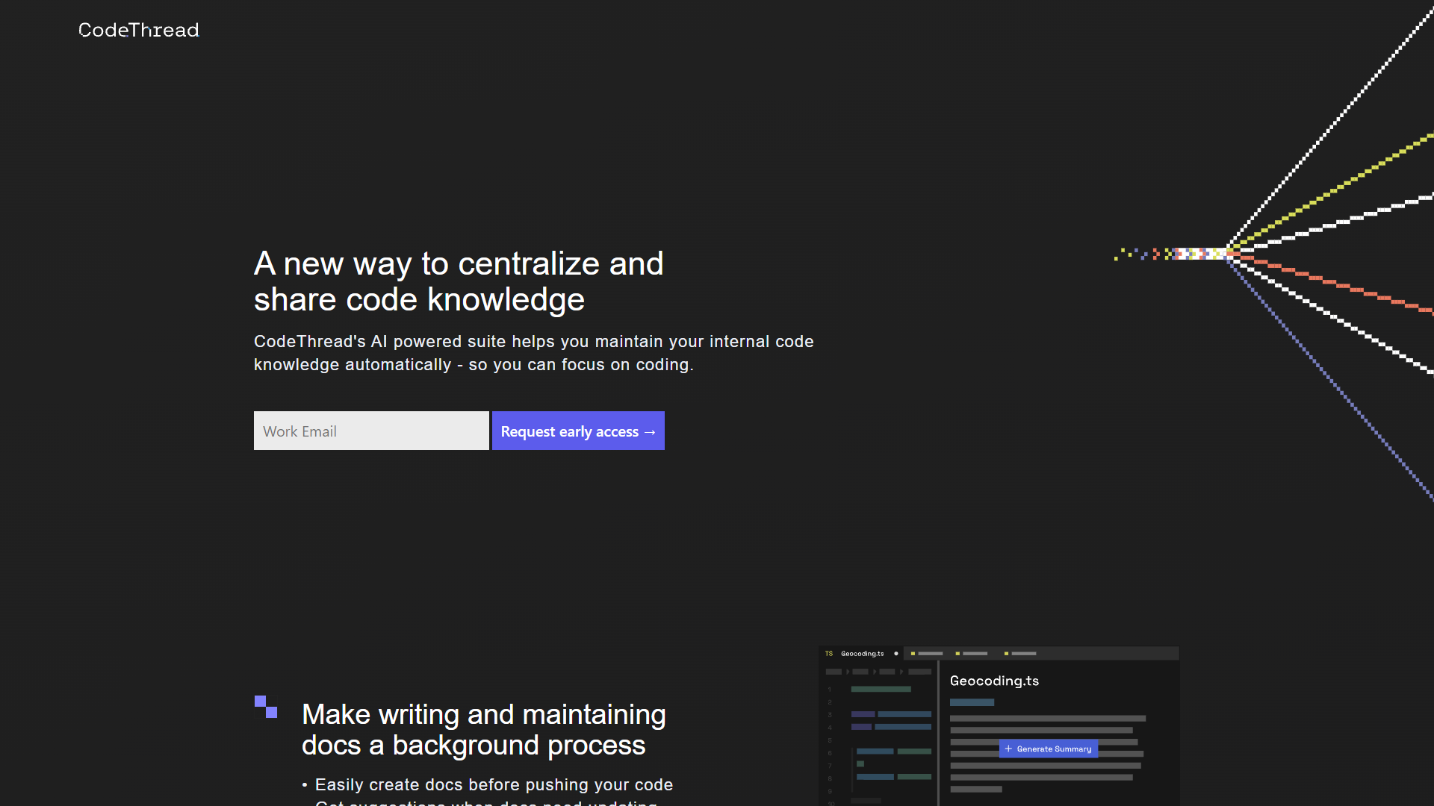Click the blue placeholder bar under Geocoding.ts title
This screenshot has width=1434, height=806.
(972, 702)
